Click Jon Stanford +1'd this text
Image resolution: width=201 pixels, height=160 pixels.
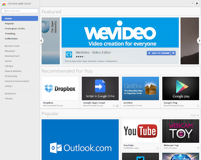(133, 106)
